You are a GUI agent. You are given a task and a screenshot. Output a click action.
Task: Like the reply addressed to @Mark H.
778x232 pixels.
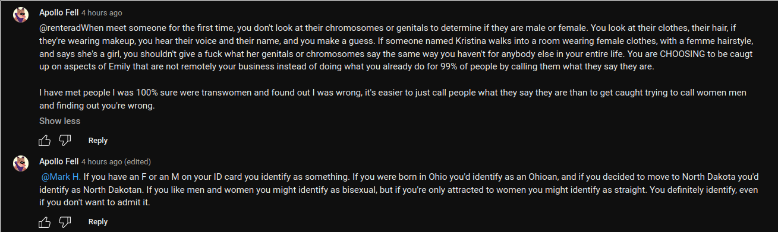[45, 222]
